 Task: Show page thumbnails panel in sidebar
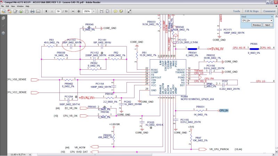click(x=3, y=18)
